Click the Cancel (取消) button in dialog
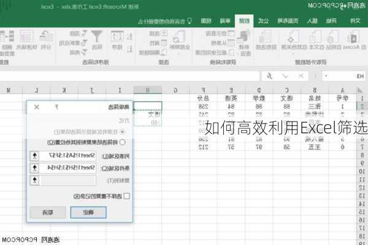The width and height of the screenshot is (368, 245). click(x=48, y=212)
